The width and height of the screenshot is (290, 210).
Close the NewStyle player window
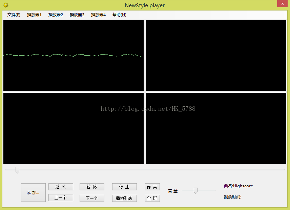282,4
